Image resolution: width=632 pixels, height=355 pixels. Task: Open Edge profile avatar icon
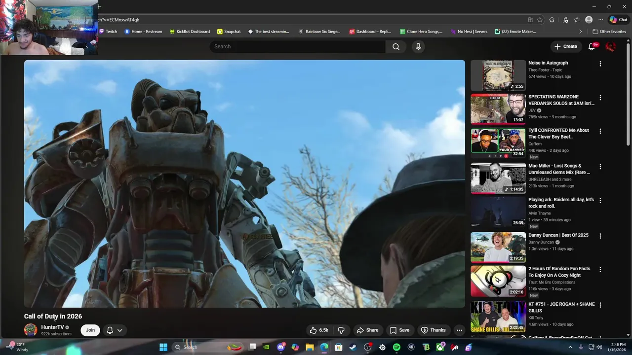coord(589,20)
